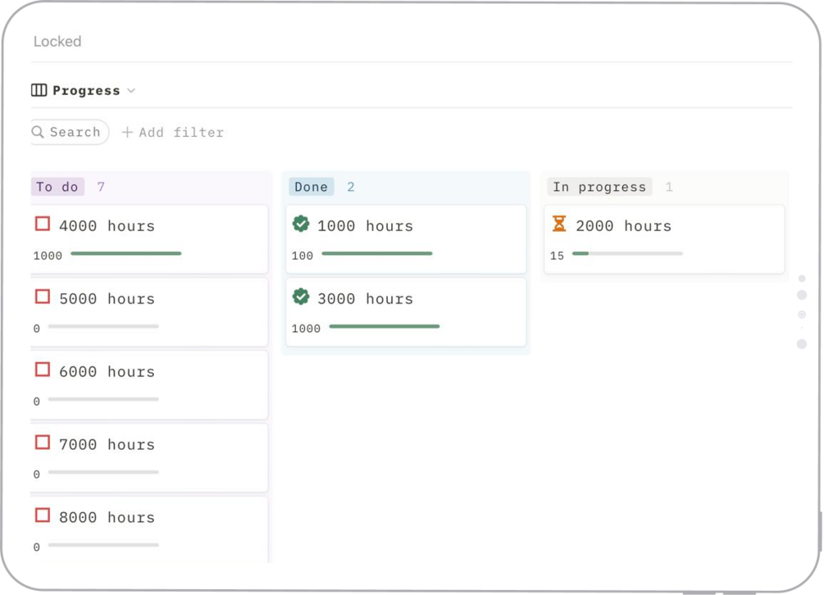Screen dimensions: 824x595
Task: Click the progress bar on 2000 hours card
Action: click(x=627, y=254)
